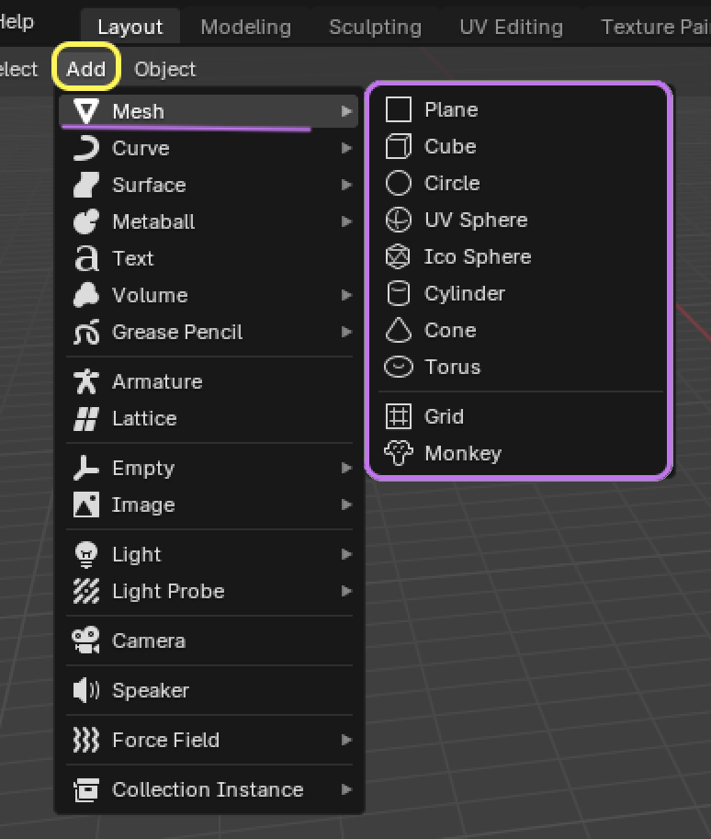Open the Object menu
Viewport: 711px width, 839px height.
coord(164,69)
